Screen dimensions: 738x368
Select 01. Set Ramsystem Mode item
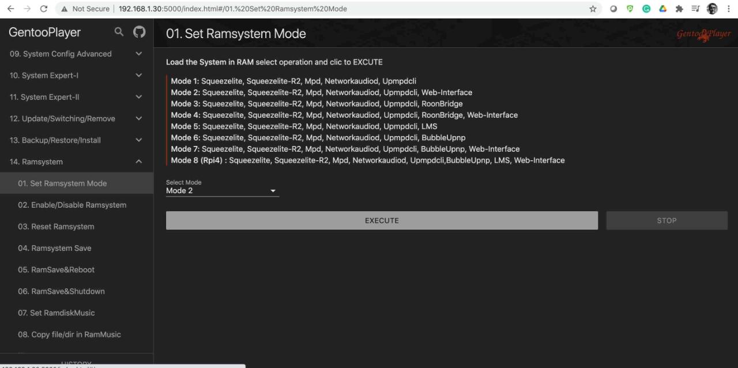tap(77, 183)
